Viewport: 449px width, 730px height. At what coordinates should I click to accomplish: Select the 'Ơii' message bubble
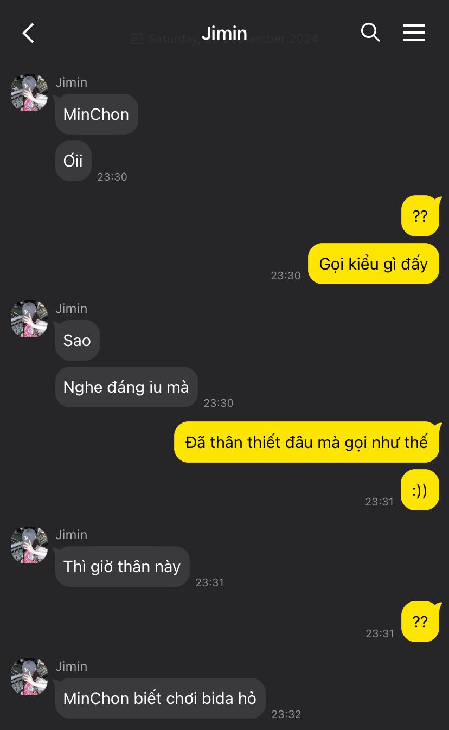(73, 161)
